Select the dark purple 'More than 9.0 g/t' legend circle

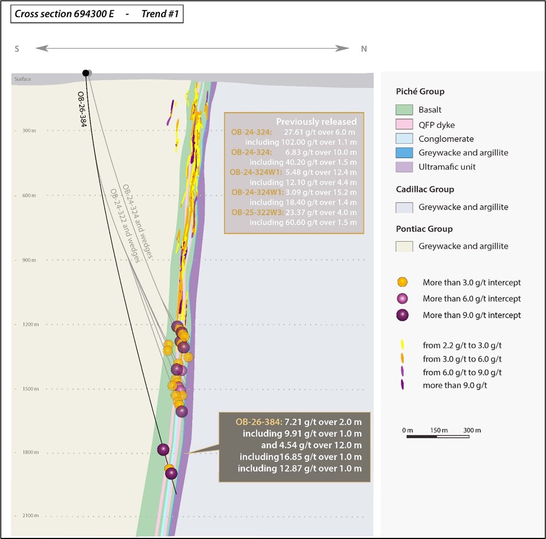[x=404, y=315]
